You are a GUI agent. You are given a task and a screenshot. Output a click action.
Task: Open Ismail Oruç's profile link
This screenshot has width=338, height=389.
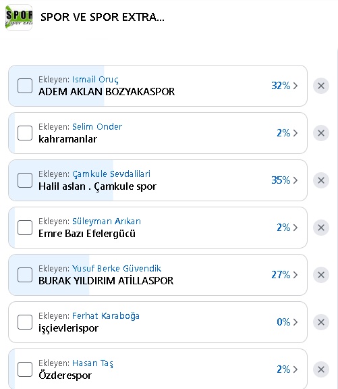click(x=95, y=80)
